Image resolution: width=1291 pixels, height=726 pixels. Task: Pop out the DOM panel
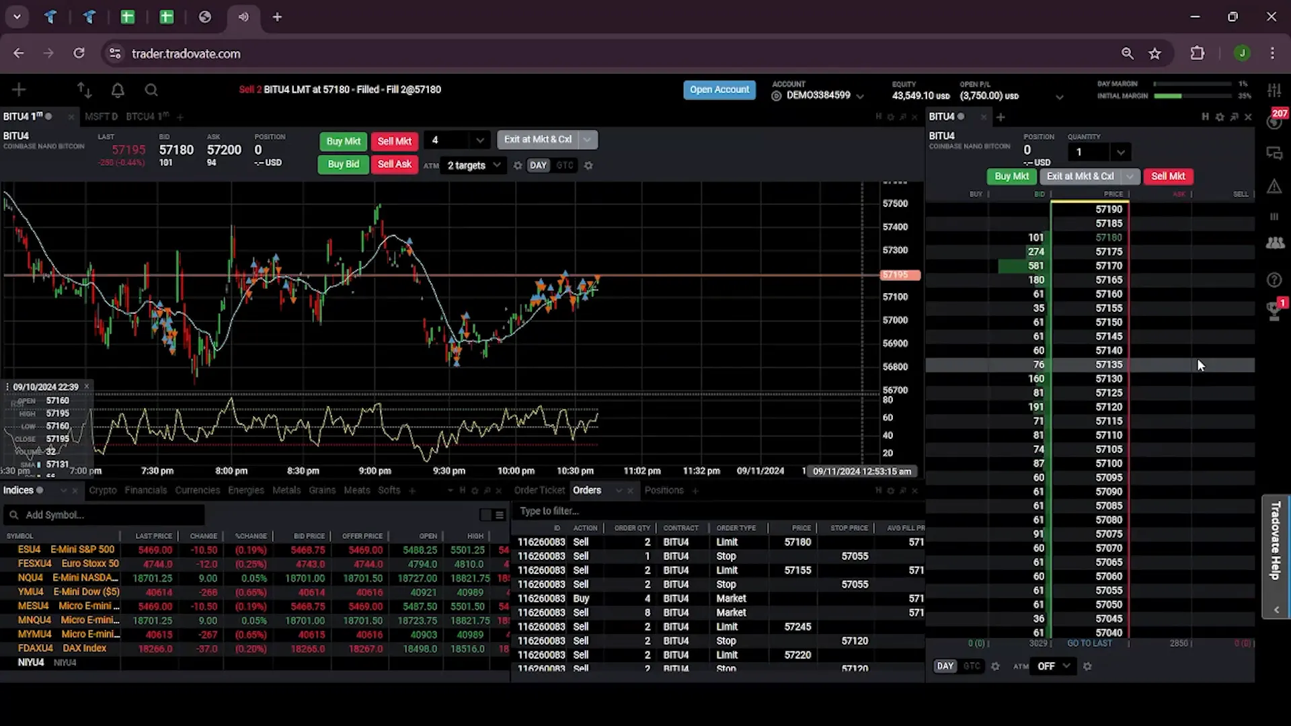pyautogui.click(x=1235, y=117)
